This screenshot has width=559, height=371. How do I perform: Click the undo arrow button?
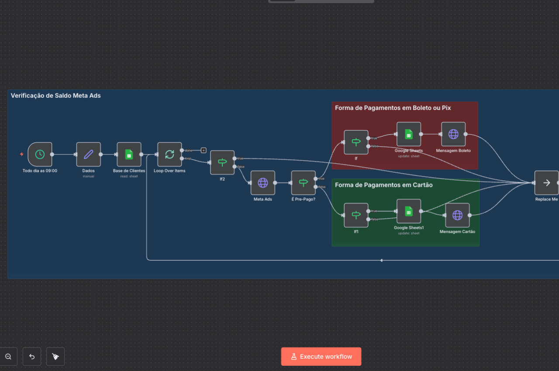32,357
